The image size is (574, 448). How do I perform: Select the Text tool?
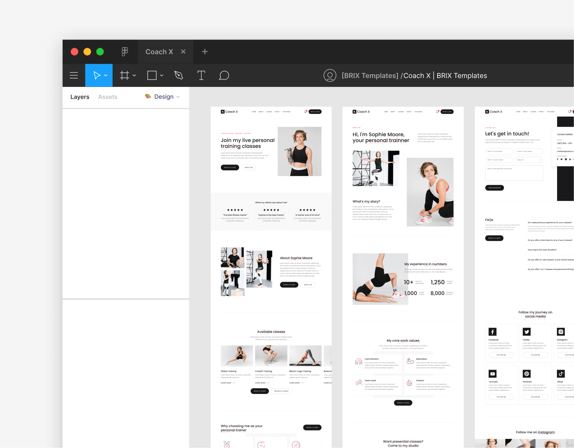pos(201,75)
